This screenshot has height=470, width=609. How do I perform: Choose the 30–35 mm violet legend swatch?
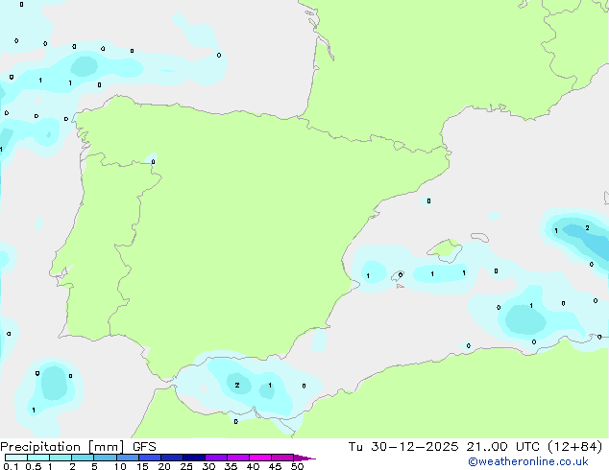[216, 458]
